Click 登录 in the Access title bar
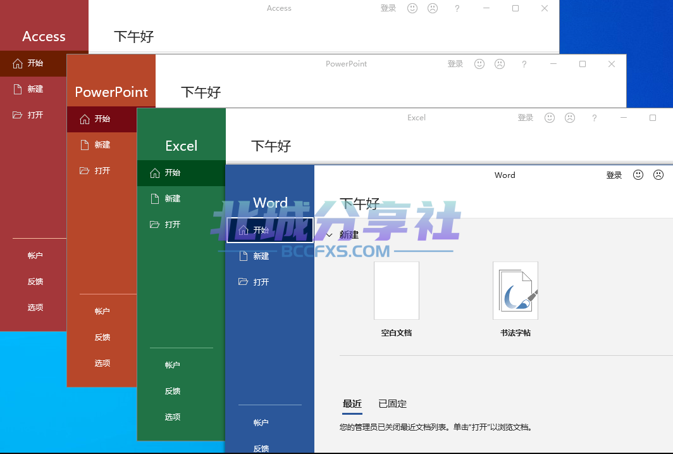 tap(388, 8)
